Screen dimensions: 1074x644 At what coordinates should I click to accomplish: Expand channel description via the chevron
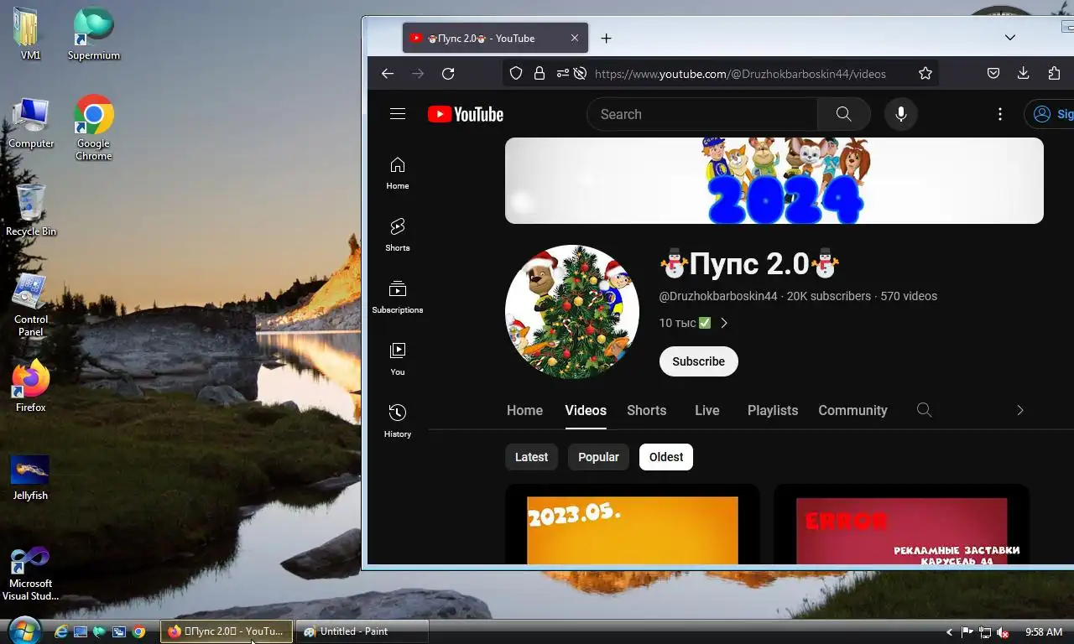click(x=724, y=323)
